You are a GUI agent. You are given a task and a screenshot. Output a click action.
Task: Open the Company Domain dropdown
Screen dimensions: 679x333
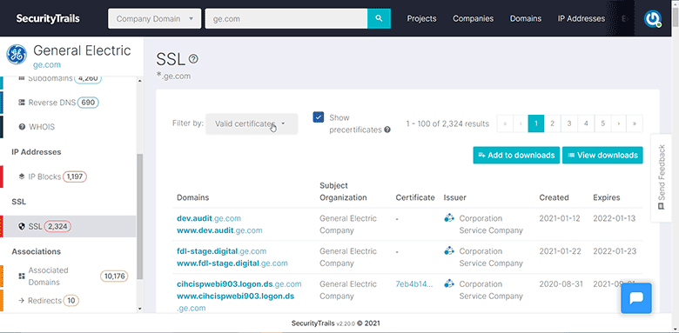(x=155, y=18)
